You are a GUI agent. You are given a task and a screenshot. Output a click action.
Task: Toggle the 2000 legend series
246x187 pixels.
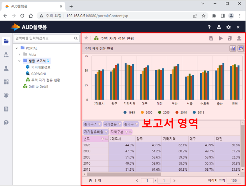point(147,112)
